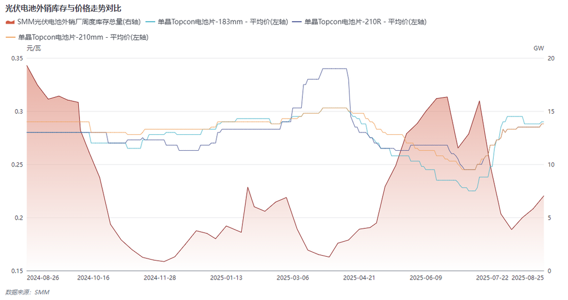Click the 2025-07-22 x-axis date label
Viewport: 568px width, 300px height.
pos(492,277)
